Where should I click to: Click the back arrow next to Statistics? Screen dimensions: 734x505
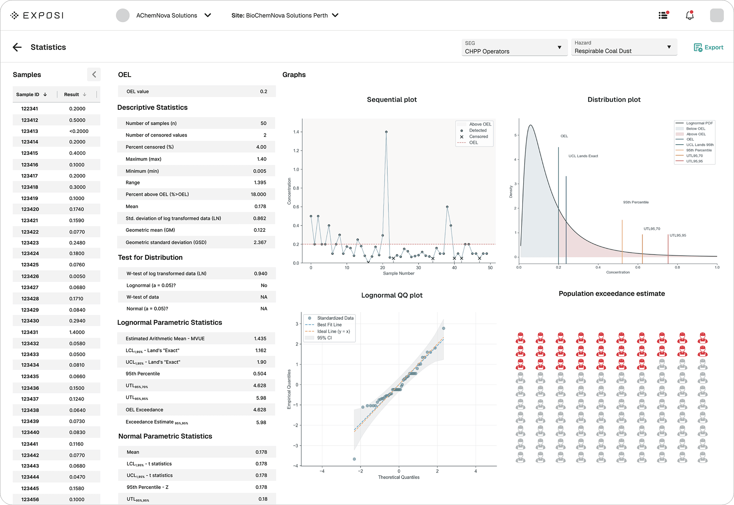(17, 47)
